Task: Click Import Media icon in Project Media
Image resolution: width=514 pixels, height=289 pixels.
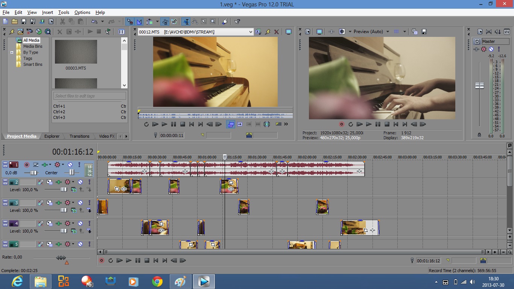Action: 21,32
